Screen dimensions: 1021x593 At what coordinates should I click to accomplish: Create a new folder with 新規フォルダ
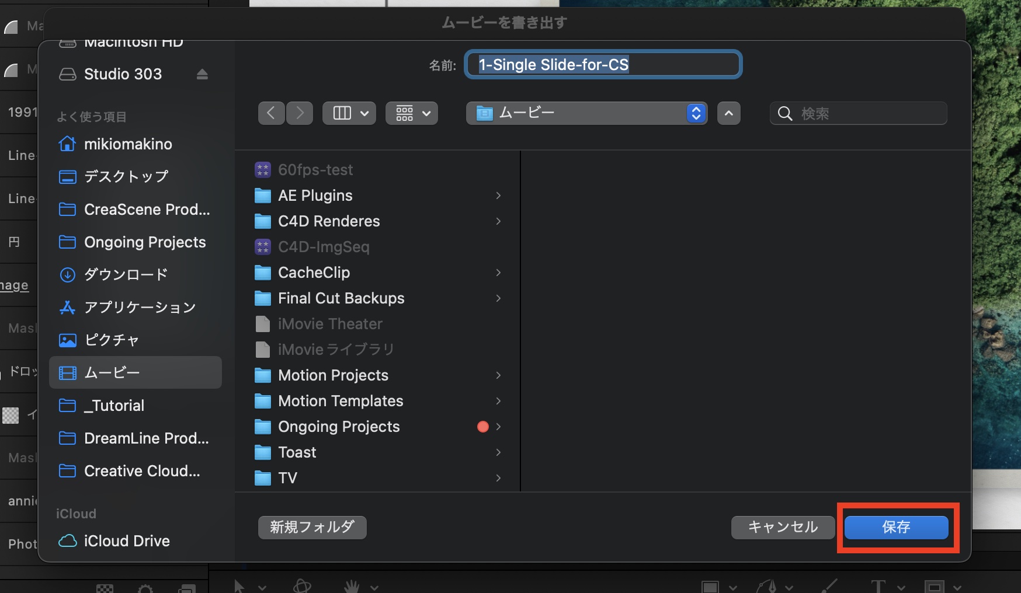[x=312, y=527]
